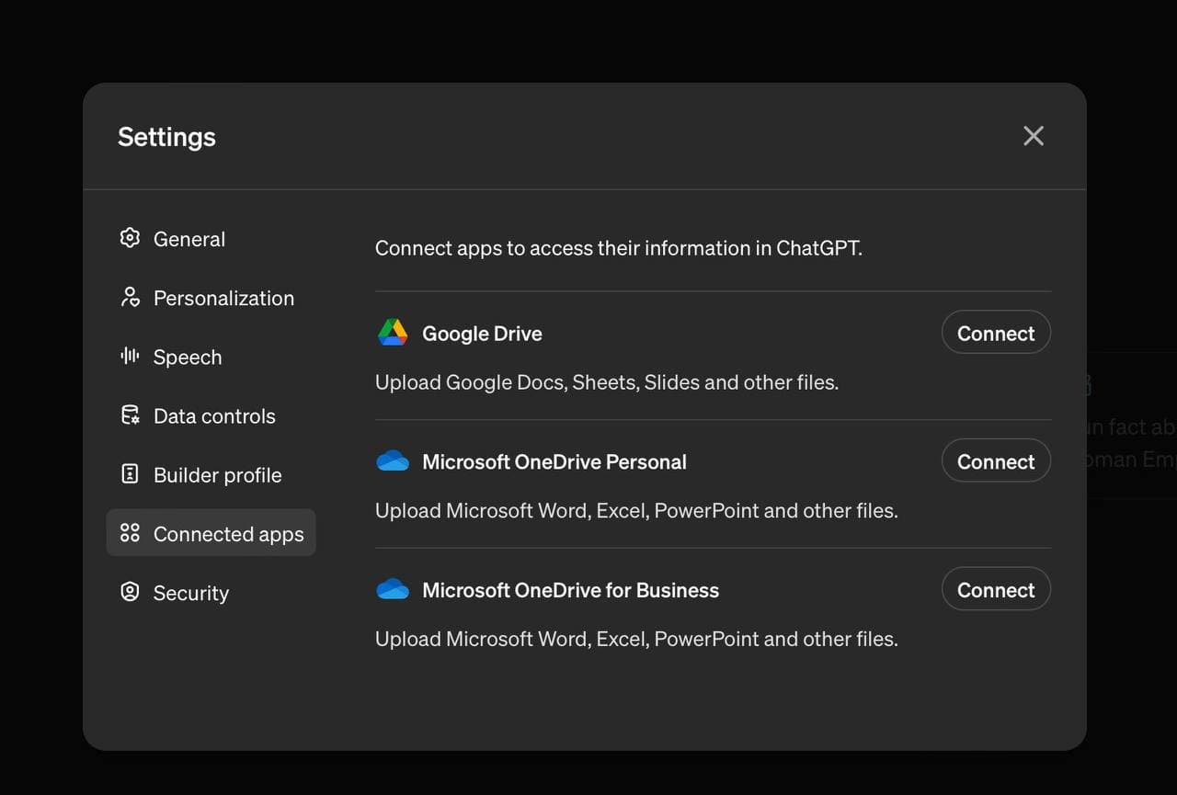The height and width of the screenshot is (795, 1177).
Task: Click the General gear icon
Action: pyautogui.click(x=130, y=238)
